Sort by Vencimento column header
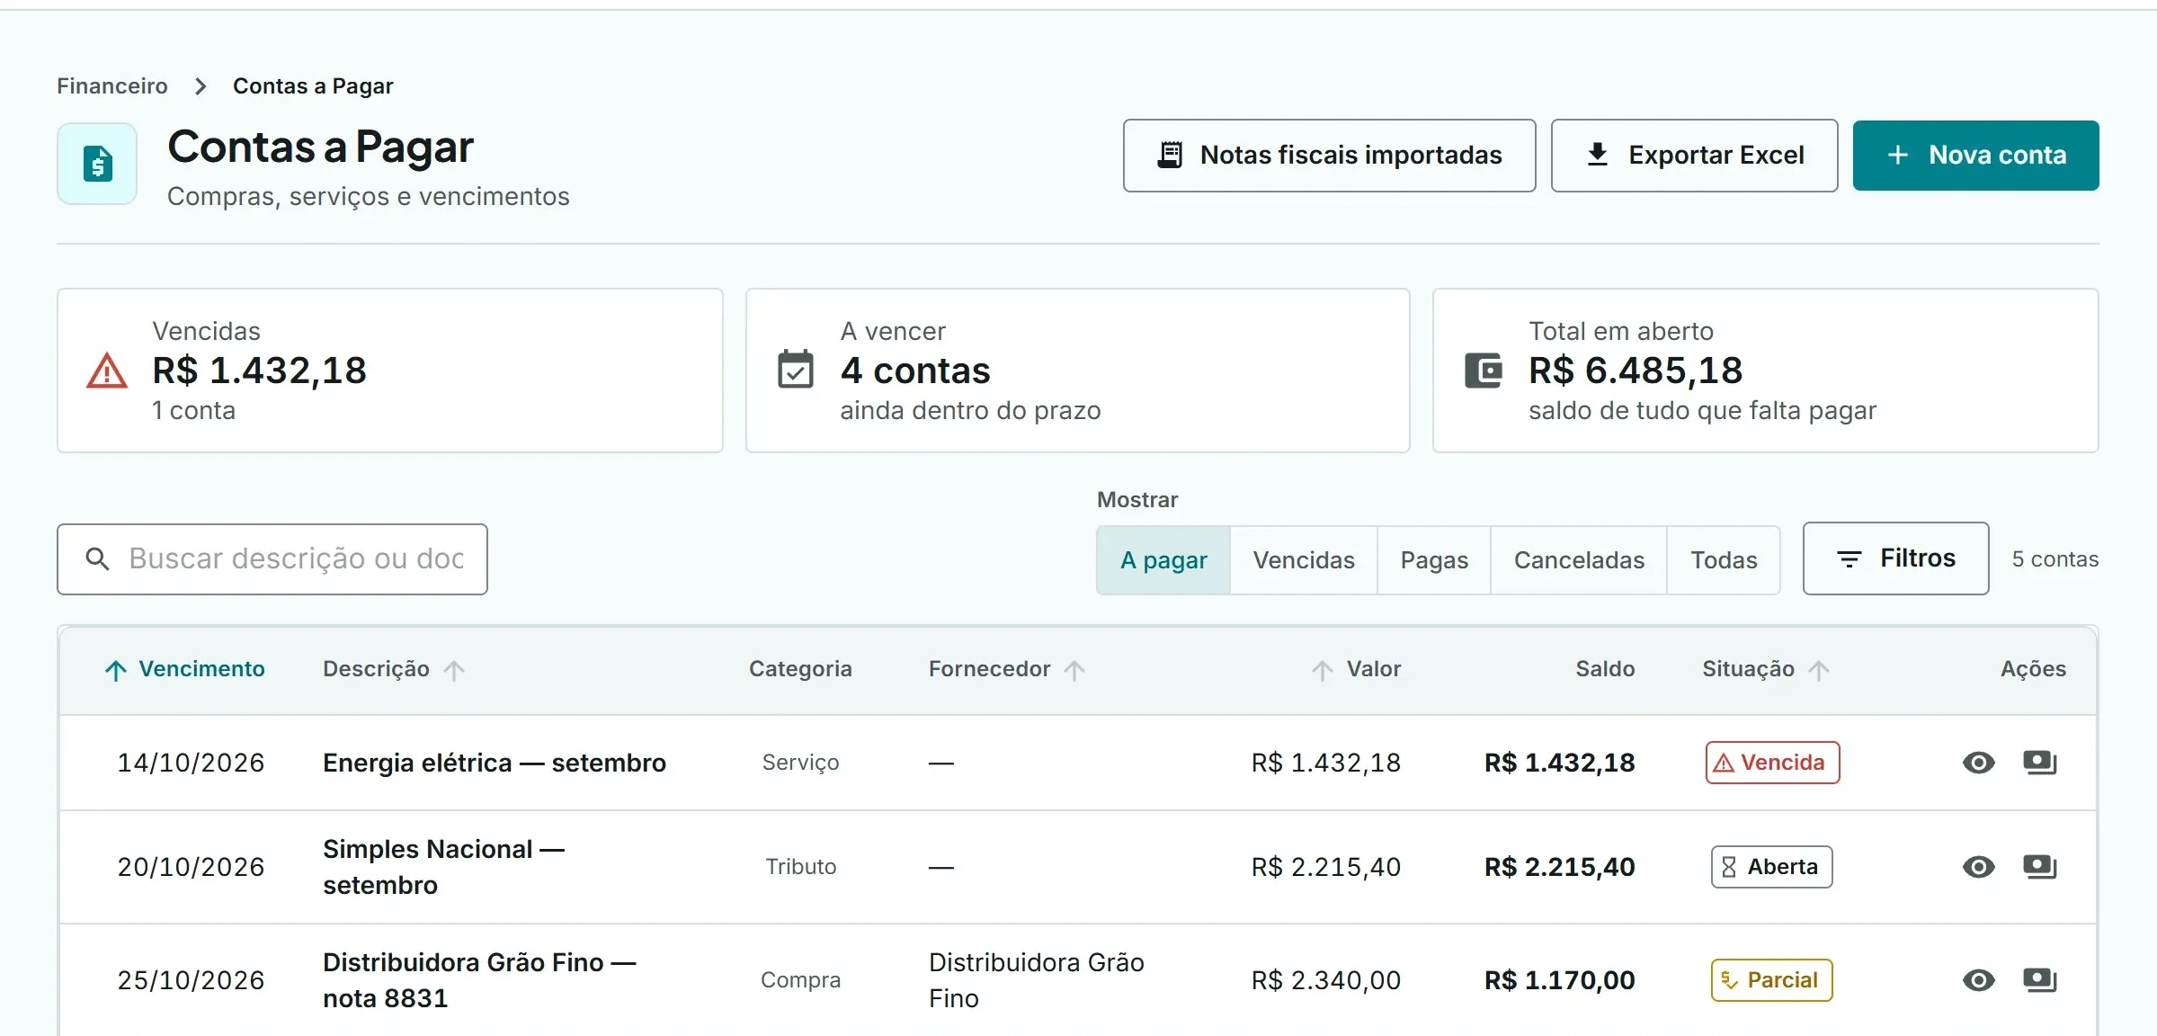Screen dimensions: 2157x1036 click(184, 669)
